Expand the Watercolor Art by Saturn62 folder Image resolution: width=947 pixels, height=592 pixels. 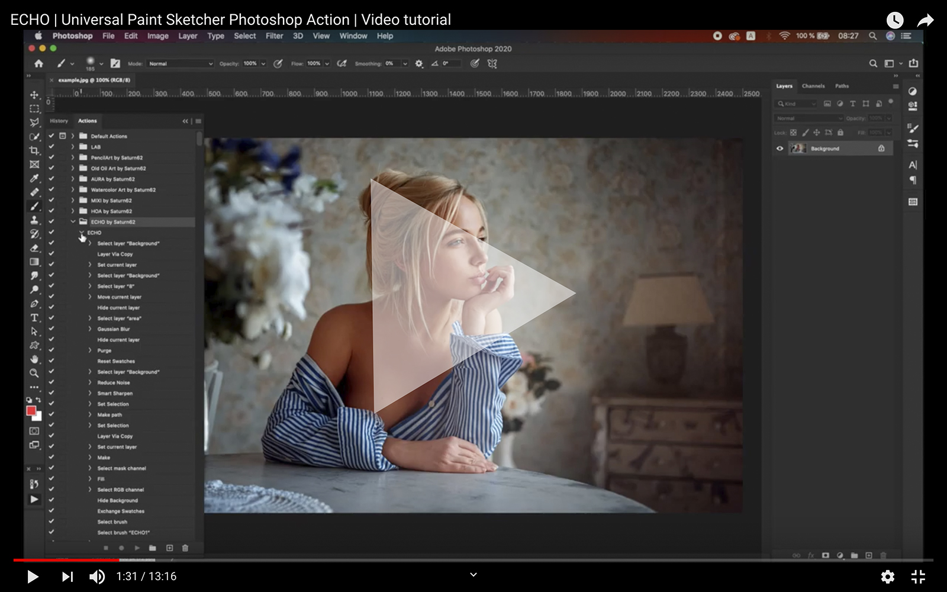73,190
